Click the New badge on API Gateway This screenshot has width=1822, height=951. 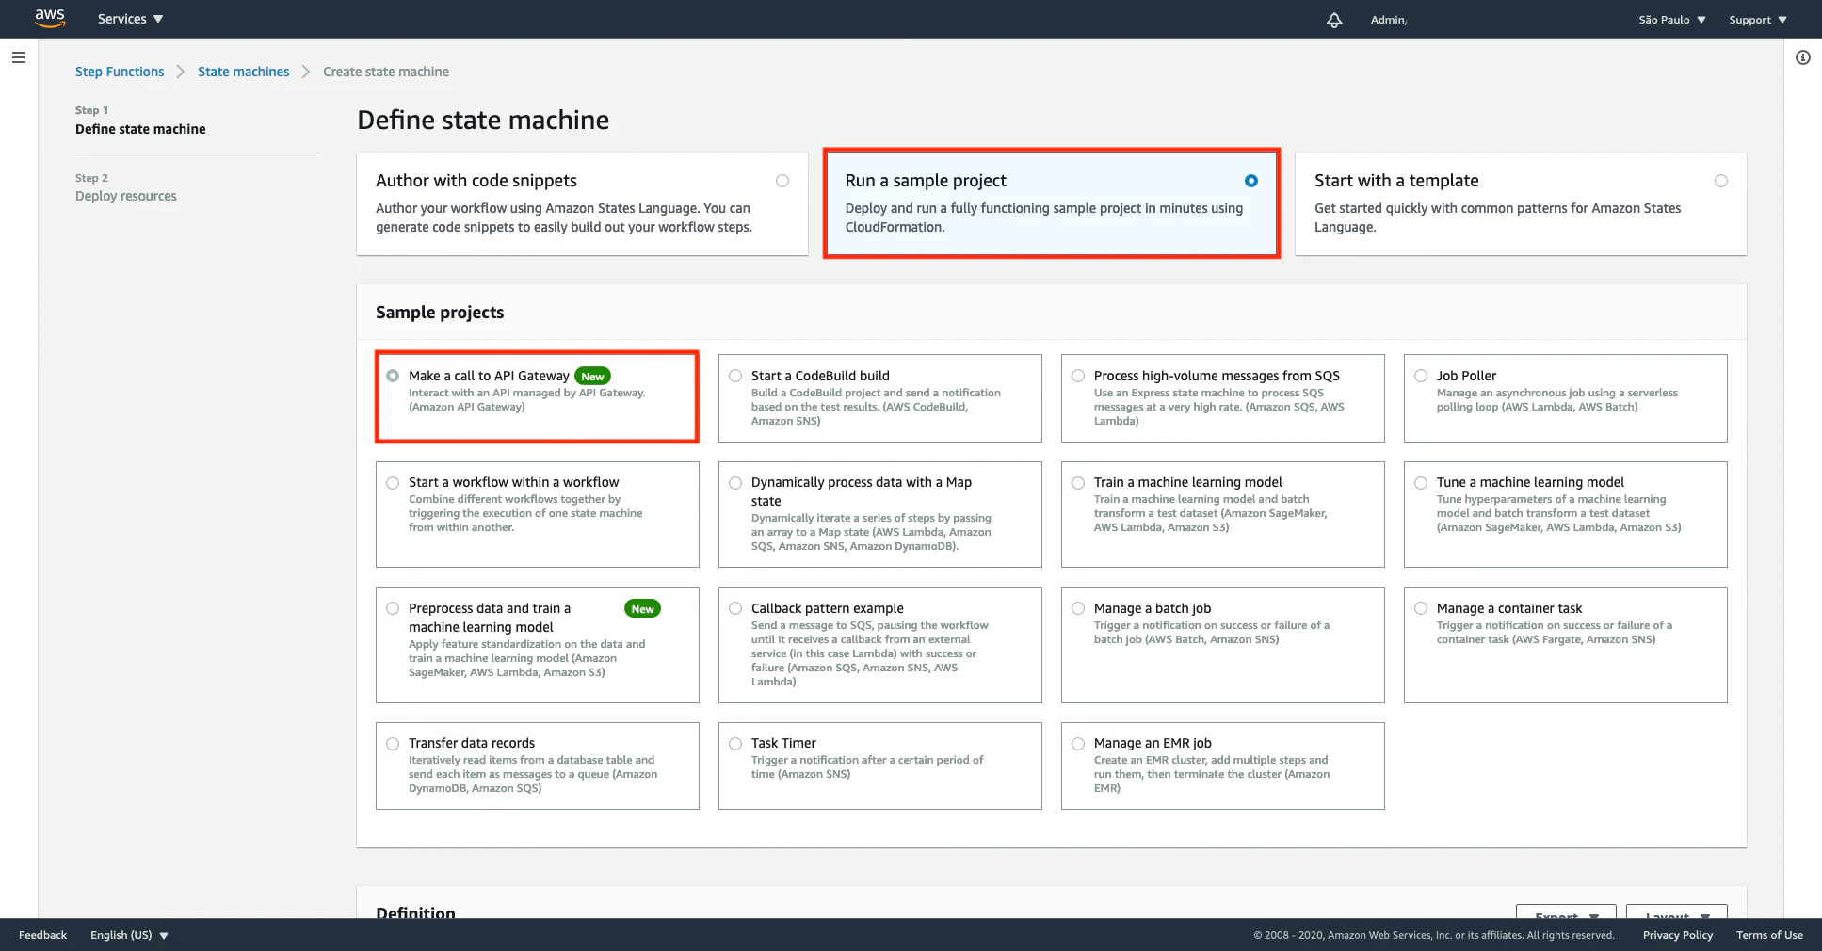click(592, 376)
